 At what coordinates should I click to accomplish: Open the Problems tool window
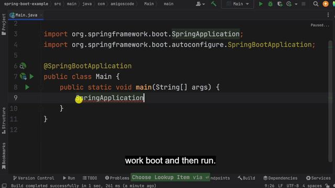117,178
